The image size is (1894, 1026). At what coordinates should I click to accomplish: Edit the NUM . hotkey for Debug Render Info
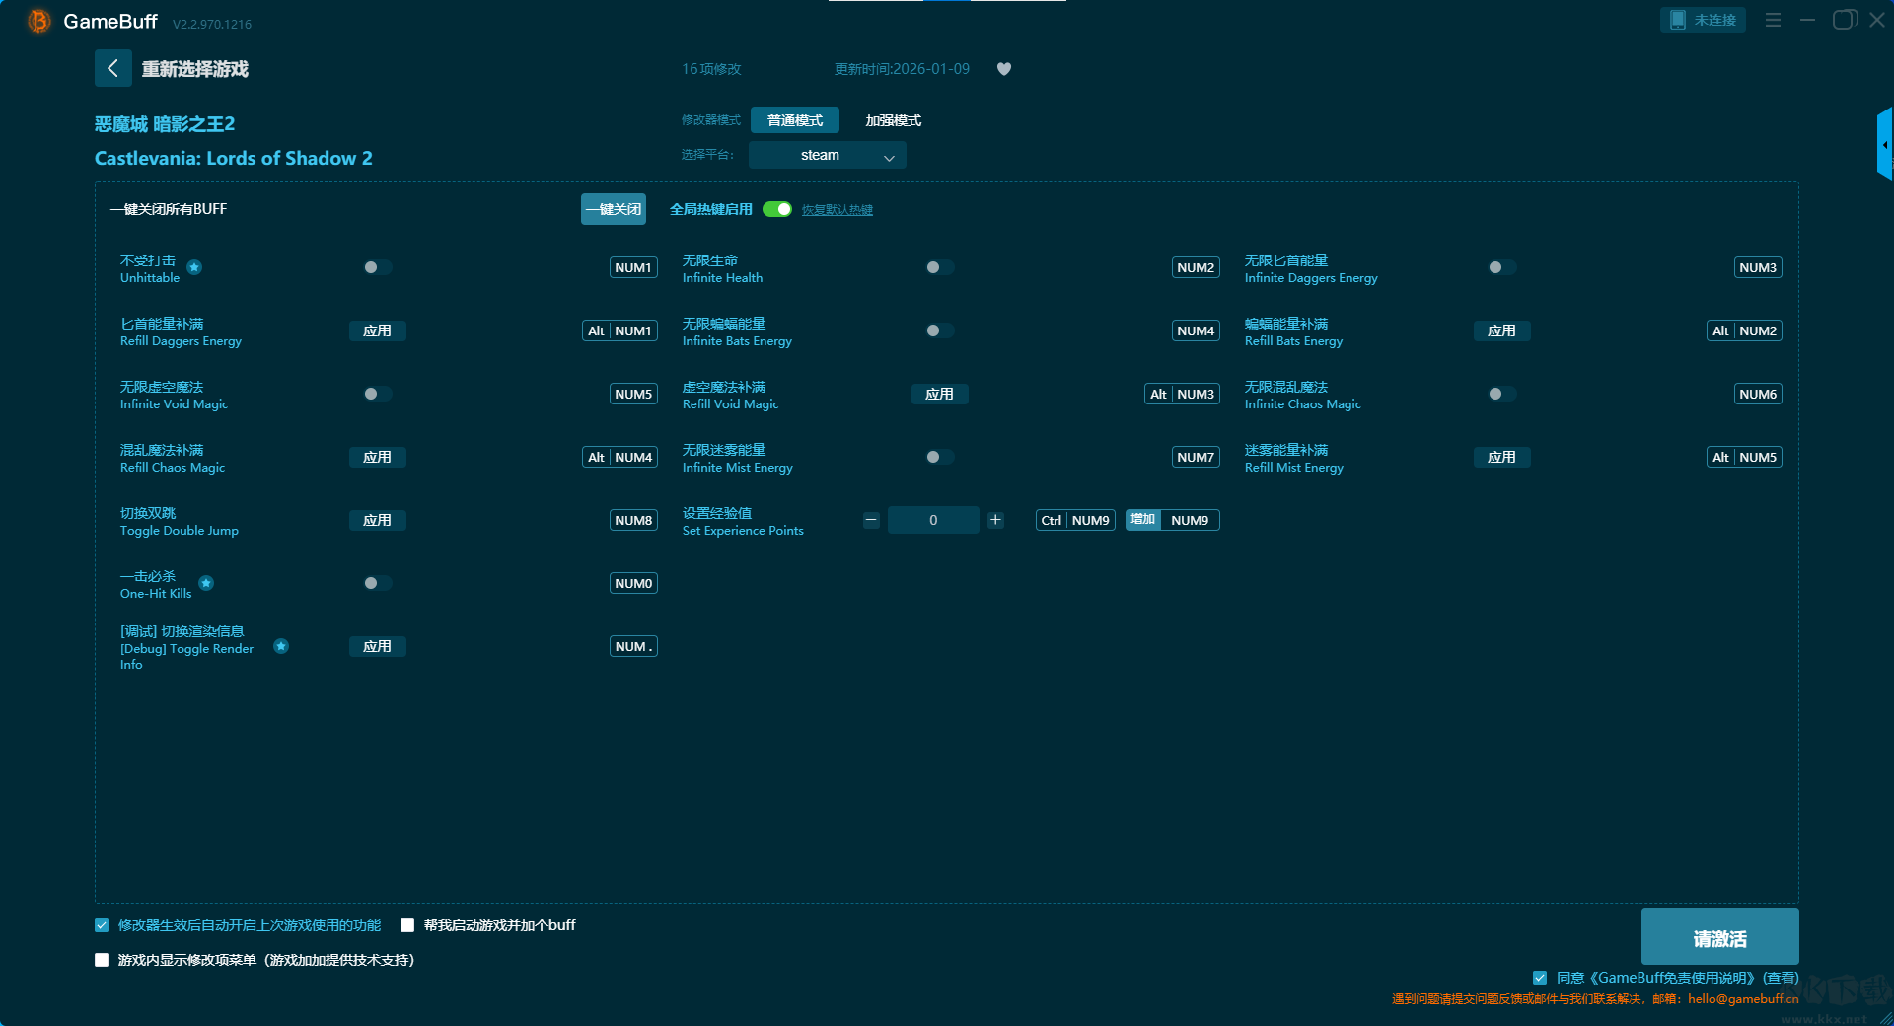coord(633,646)
